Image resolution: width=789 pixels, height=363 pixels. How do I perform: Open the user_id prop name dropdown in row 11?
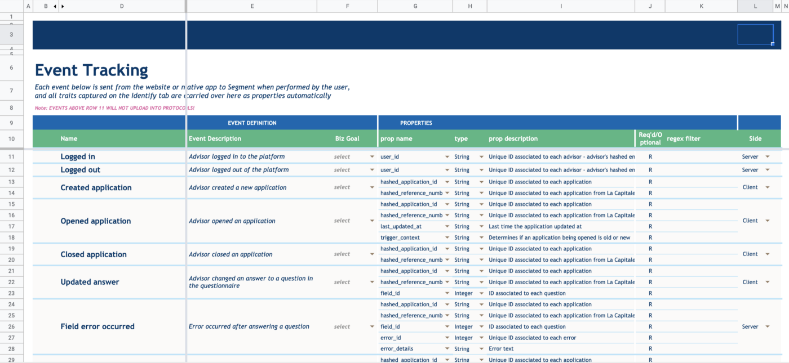click(x=447, y=157)
